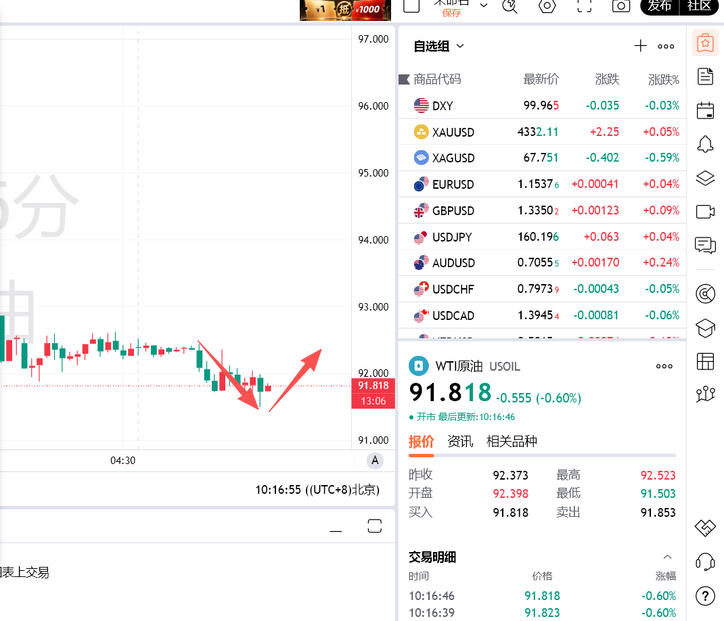This screenshot has height=621, width=724.
Task: Select the XAUUSD row in watchlist
Action: [x=542, y=132]
